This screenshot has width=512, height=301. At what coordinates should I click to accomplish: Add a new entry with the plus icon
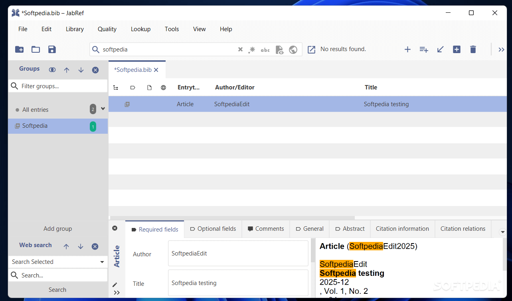pos(407,50)
